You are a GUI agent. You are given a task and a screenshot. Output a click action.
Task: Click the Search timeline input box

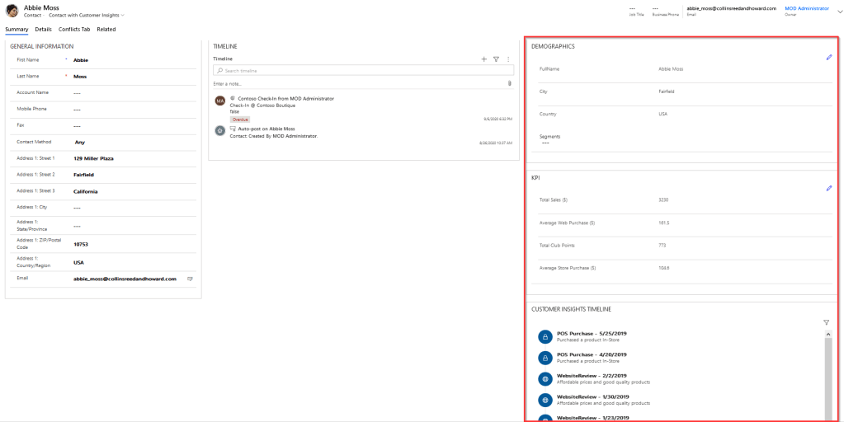[363, 71]
